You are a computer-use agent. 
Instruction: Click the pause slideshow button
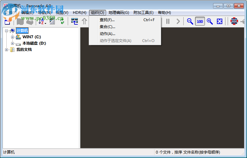168,21
